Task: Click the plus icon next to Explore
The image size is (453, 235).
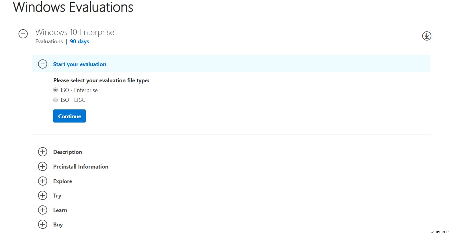Action: point(42,181)
